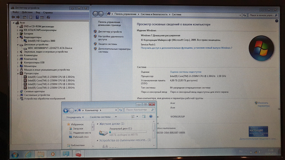Click shield icon next to Диспетчер устройств link

coord(95,32)
